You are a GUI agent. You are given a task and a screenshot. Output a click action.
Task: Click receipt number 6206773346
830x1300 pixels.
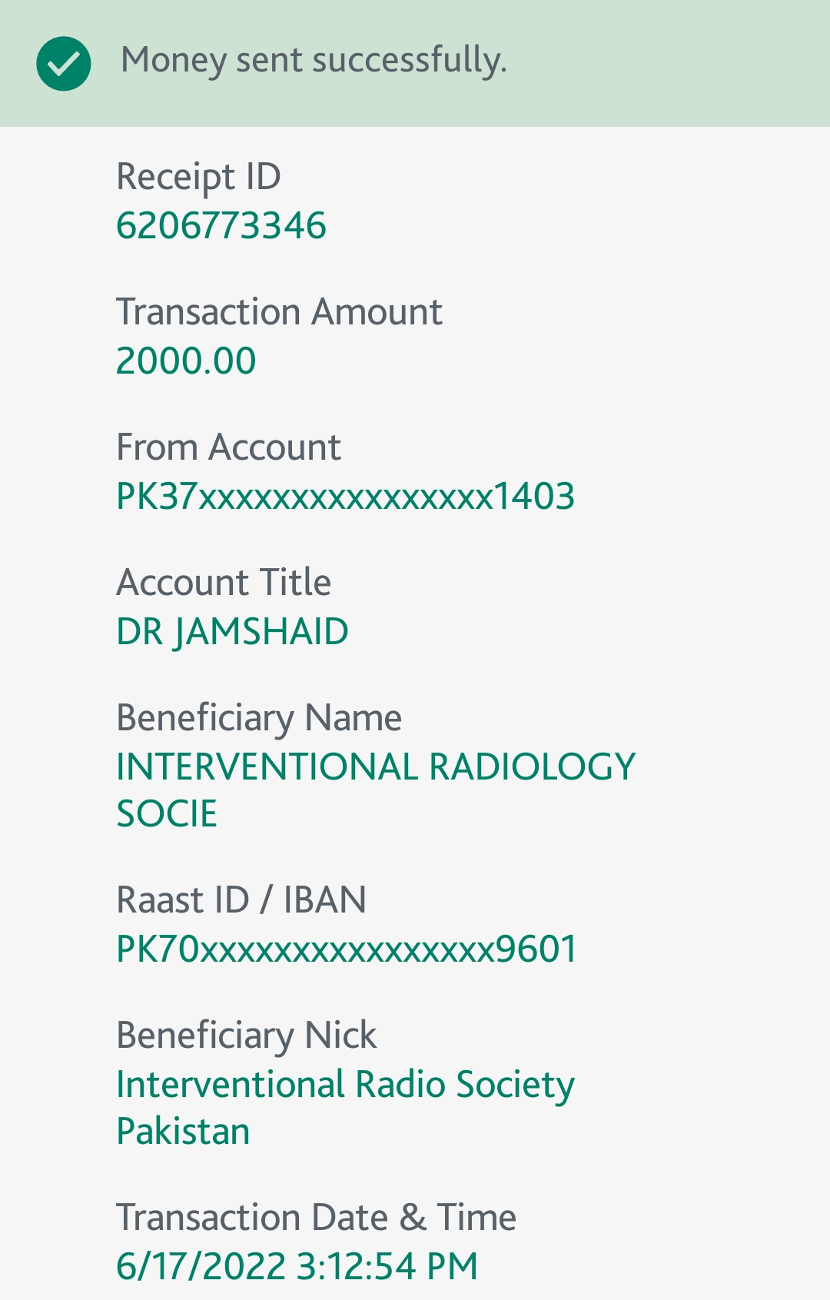click(221, 226)
